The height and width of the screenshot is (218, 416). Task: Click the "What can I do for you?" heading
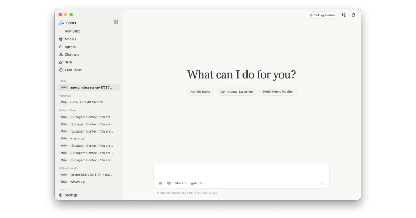pyautogui.click(x=241, y=74)
